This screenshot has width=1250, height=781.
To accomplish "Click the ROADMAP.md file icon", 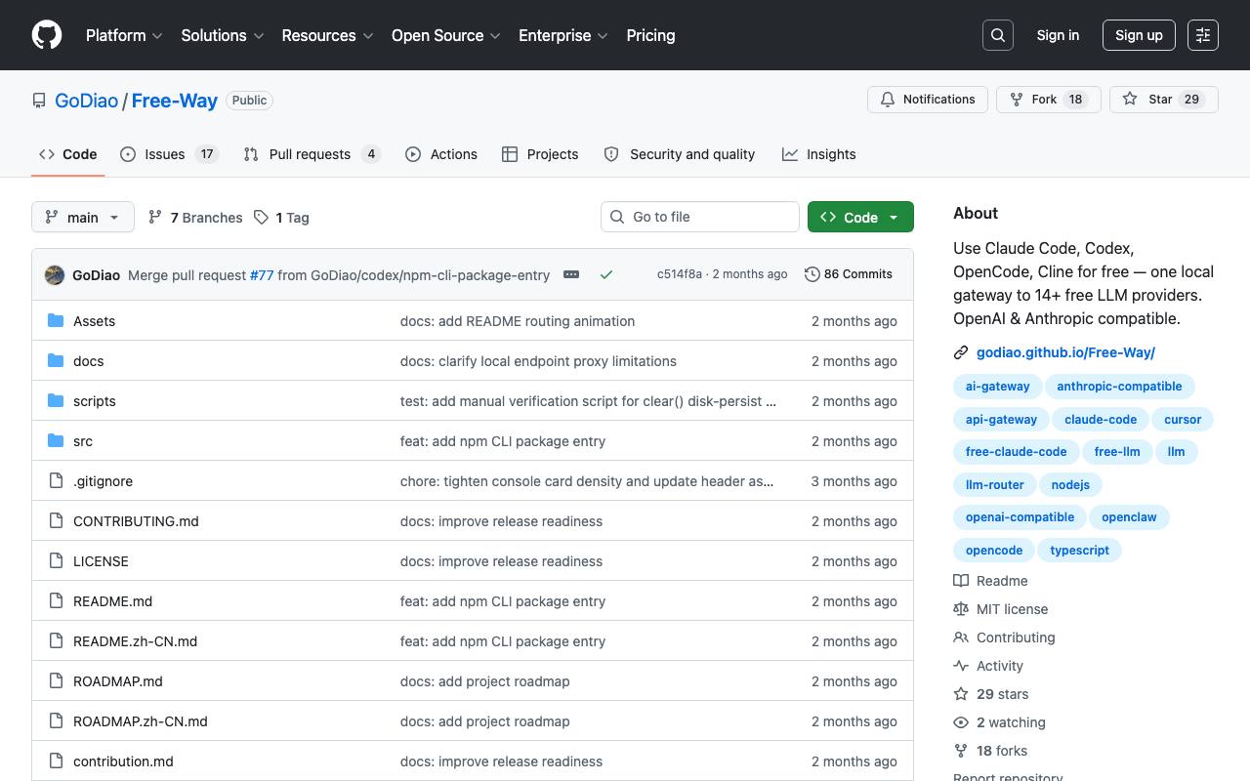I will (x=56, y=680).
